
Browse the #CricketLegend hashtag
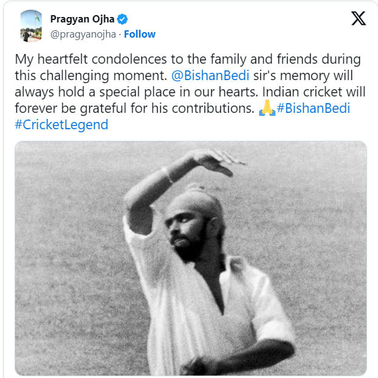point(61,124)
